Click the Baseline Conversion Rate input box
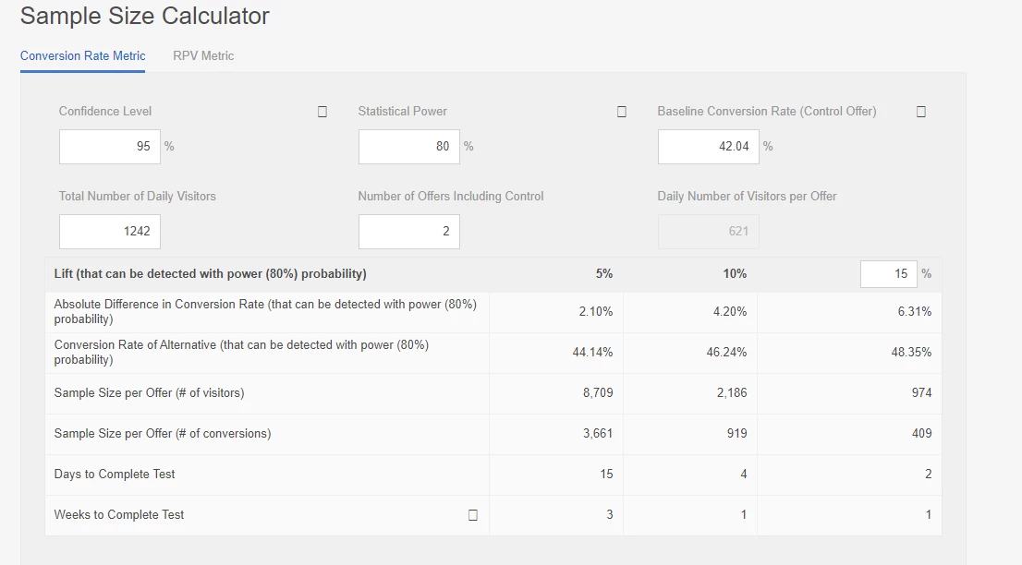Viewport: 1022px width, 565px height. click(x=709, y=147)
